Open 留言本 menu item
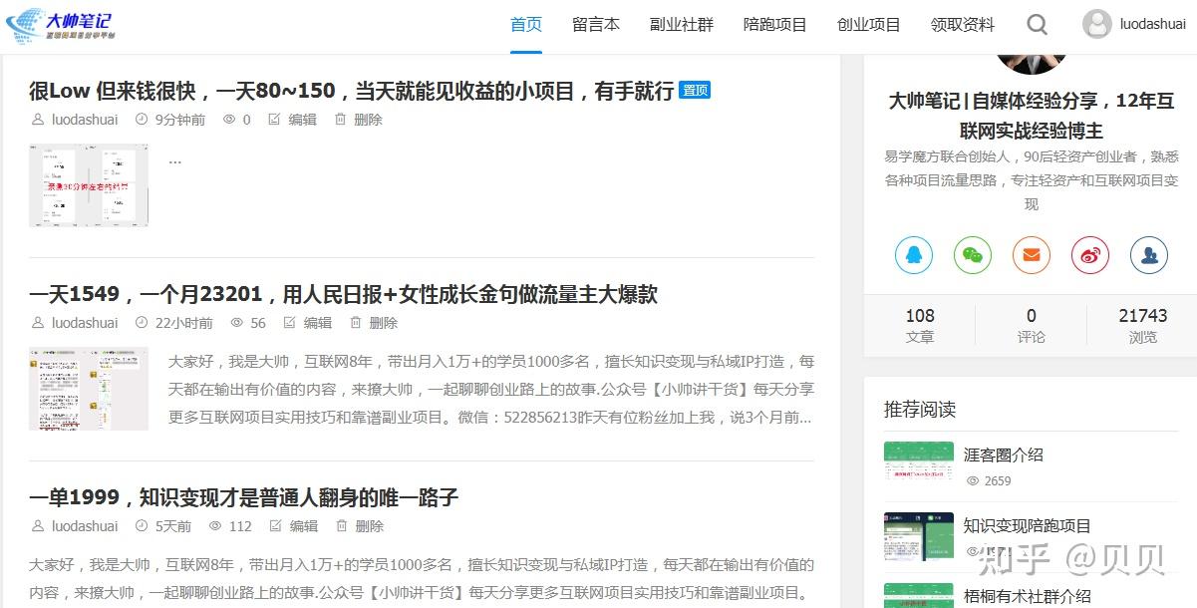The image size is (1197, 608). tap(596, 25)
